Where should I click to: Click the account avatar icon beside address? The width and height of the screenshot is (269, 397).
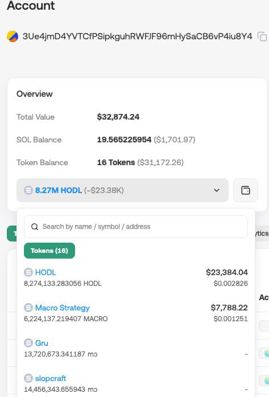(x=13, y=36)
